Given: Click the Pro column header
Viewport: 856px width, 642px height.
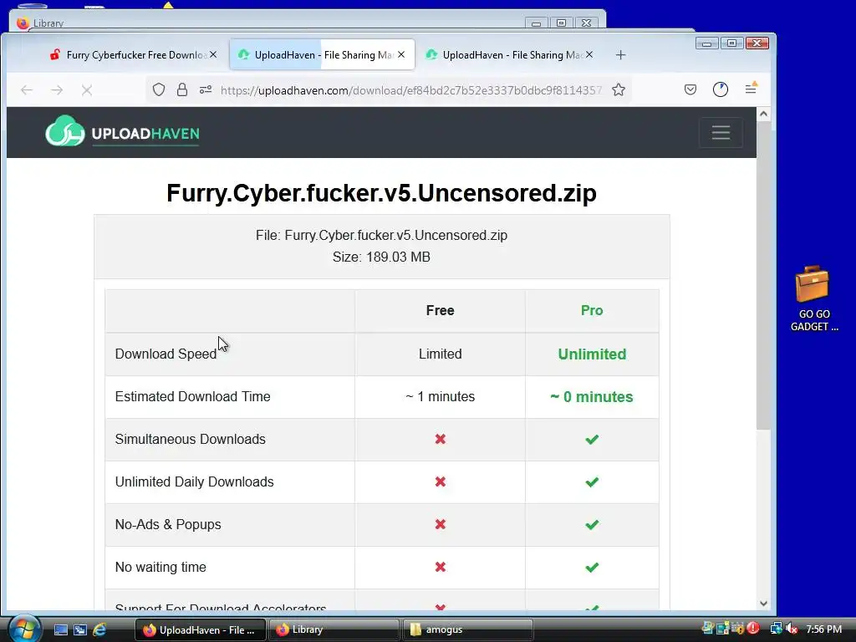Looking at the screenshot, I should pos(592,310).
